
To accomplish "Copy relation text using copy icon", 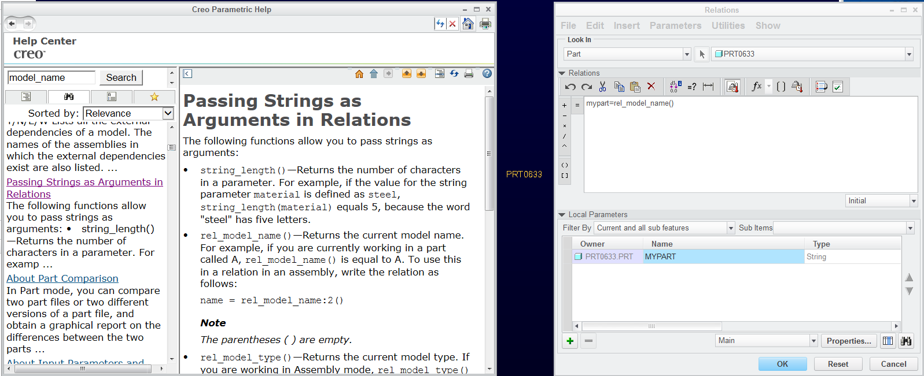I will point(619,87).
